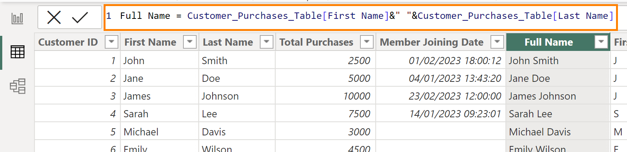The width and height of the screenshot is (627, 152).
Task: Select the Member Joining Date column header
Action: click(431, 42)
